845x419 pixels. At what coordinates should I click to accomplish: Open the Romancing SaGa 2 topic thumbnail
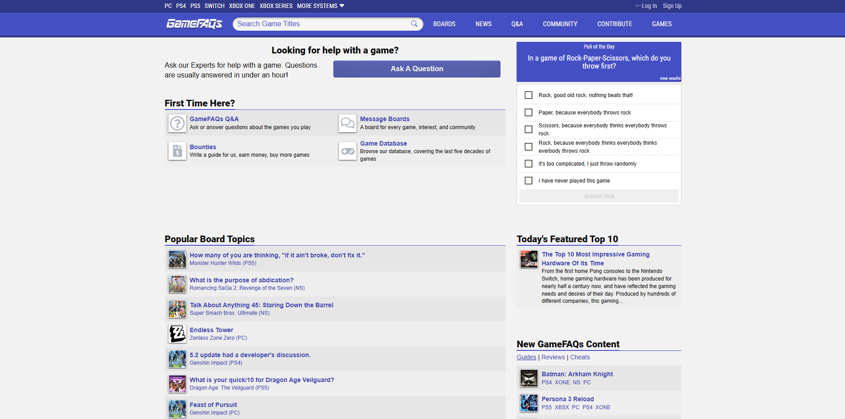(177, 284)
